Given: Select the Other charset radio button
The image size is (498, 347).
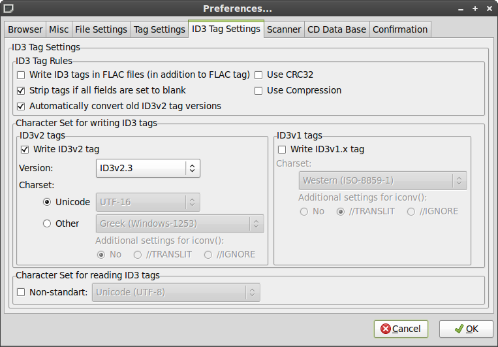Looking at the screenshot, I should (x=47, y=223).
